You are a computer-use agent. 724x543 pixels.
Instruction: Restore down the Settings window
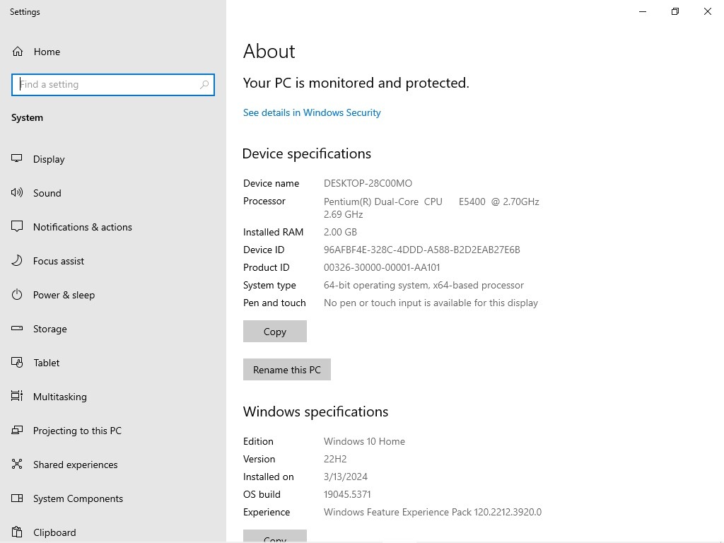coord(675,11)
